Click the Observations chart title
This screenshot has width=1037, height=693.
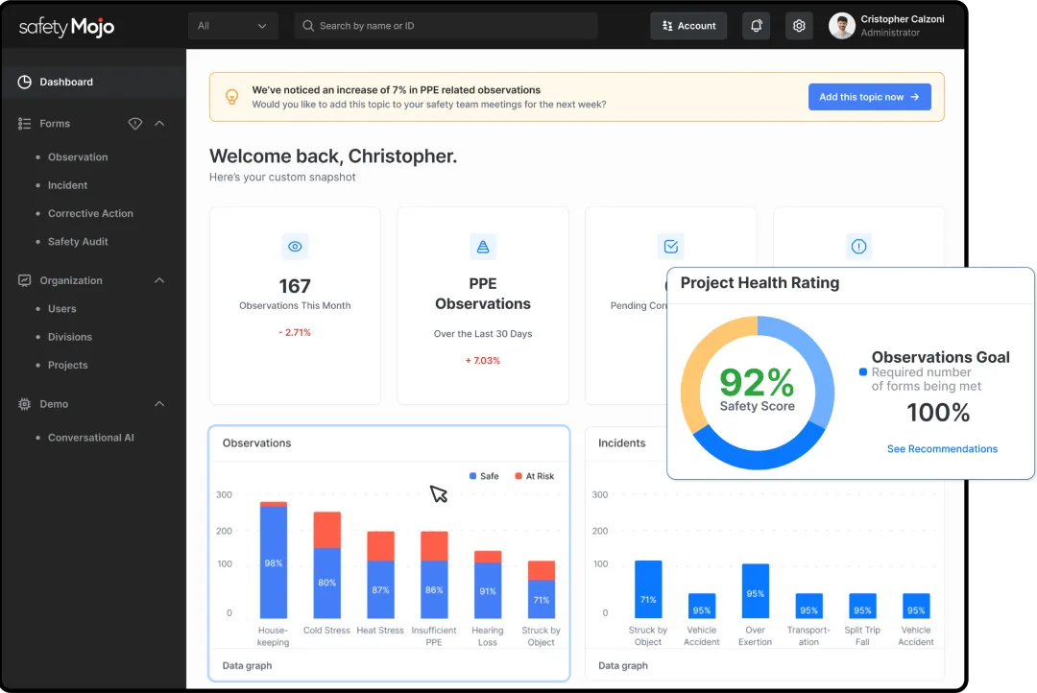pyautogui.click(x=256, y=443)
